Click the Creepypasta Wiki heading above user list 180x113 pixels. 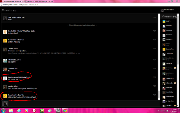tap(169, 17)
